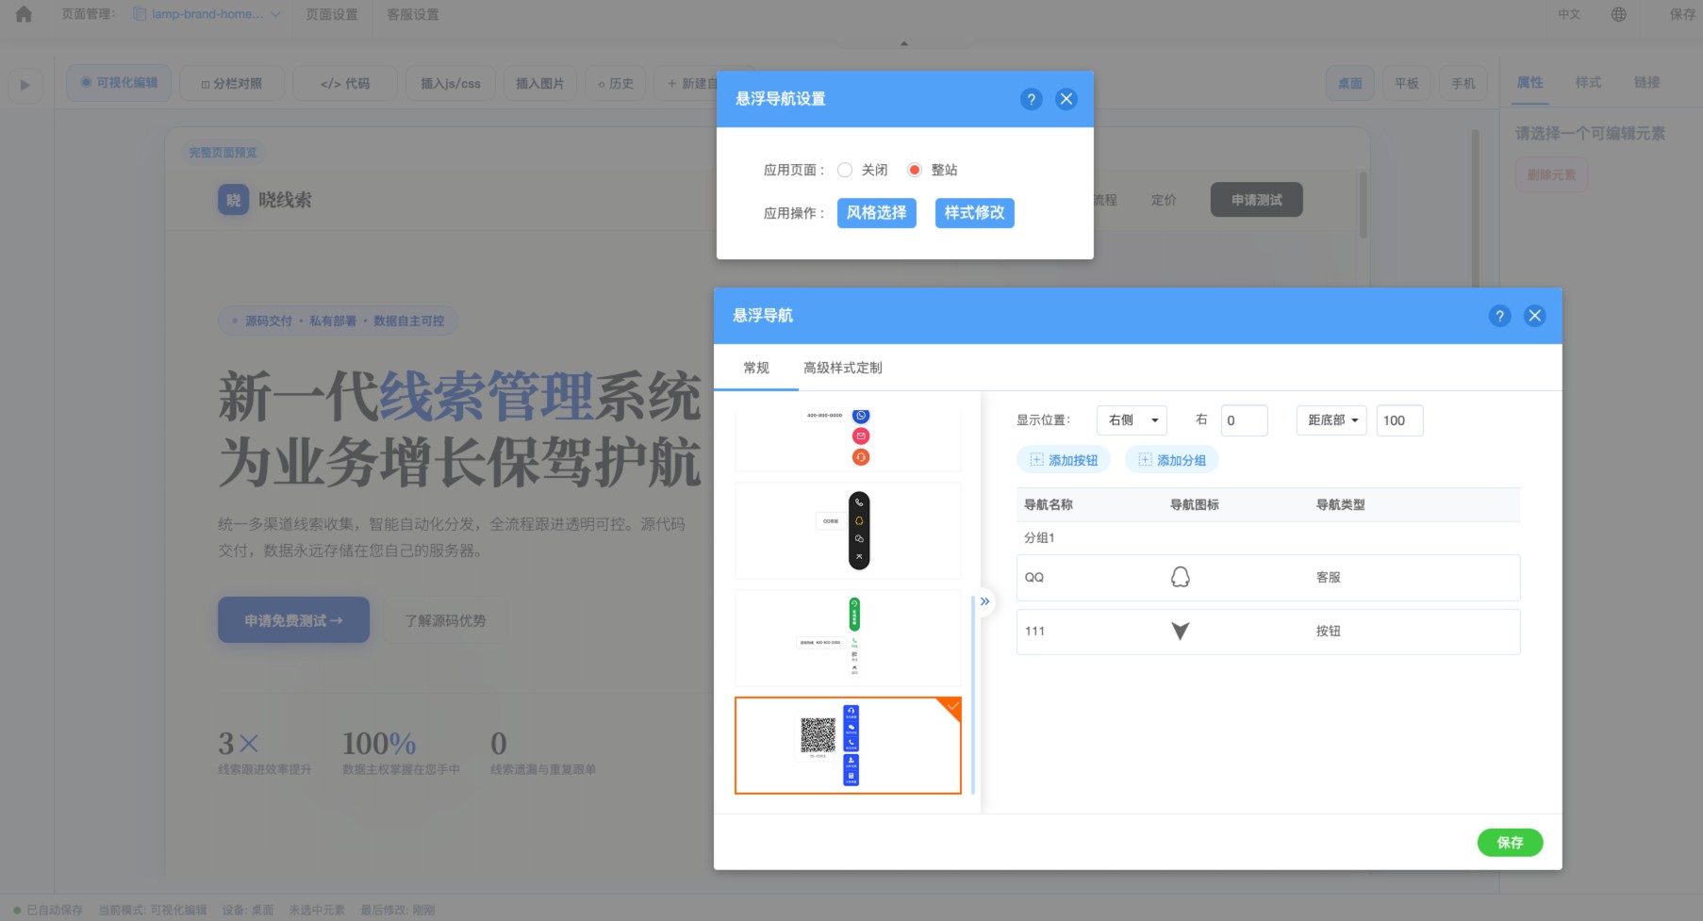Click 风格选择 button
Viewport: 1703px width, 921px height.
pyautogui.click(x=876, y=213)
